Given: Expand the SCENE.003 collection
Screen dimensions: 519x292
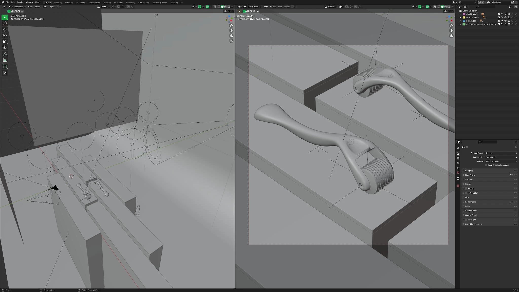Looking at the screenshot, I should pyautogui.click(x=460, y=21).
